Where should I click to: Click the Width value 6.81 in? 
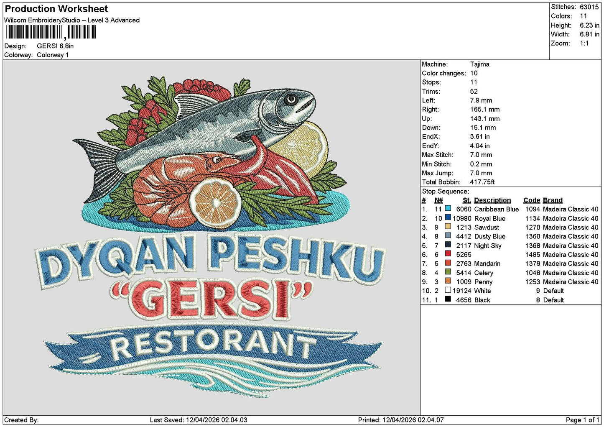tap(590, 34)
